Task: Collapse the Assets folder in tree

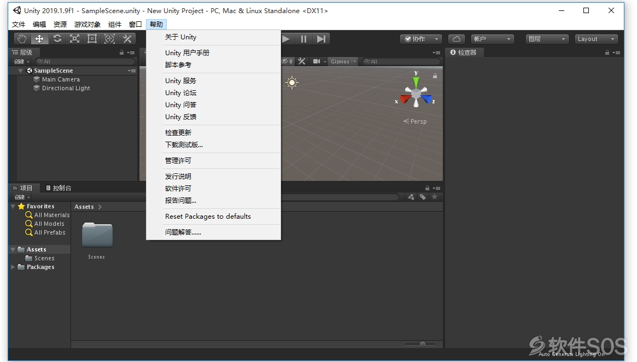Action: click(x=13, y=249)
